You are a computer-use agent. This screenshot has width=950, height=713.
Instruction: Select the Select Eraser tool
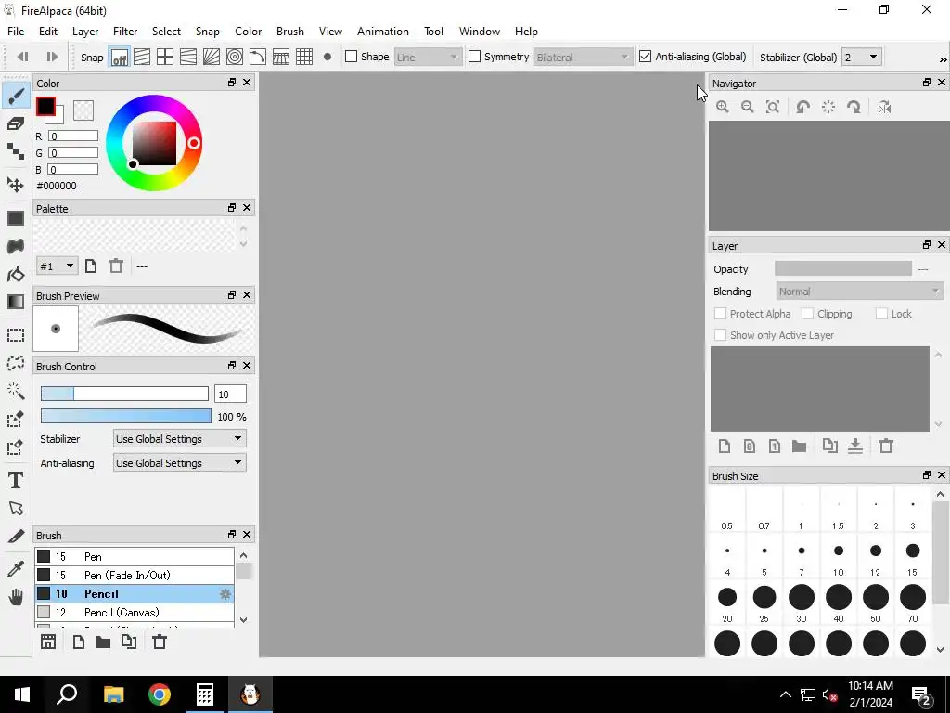pyautogui.click(x=16, y=447)
